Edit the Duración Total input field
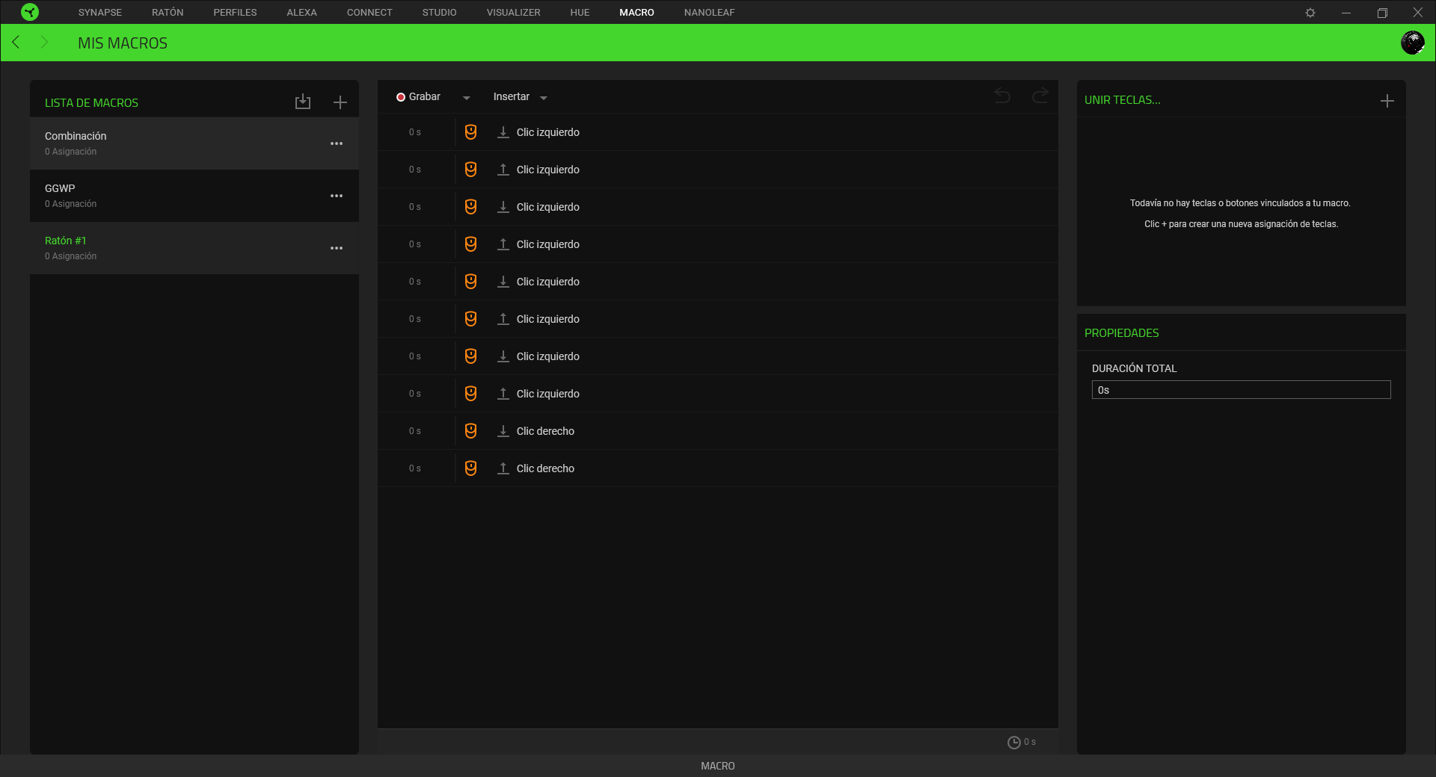 [x=1240, y=389]
